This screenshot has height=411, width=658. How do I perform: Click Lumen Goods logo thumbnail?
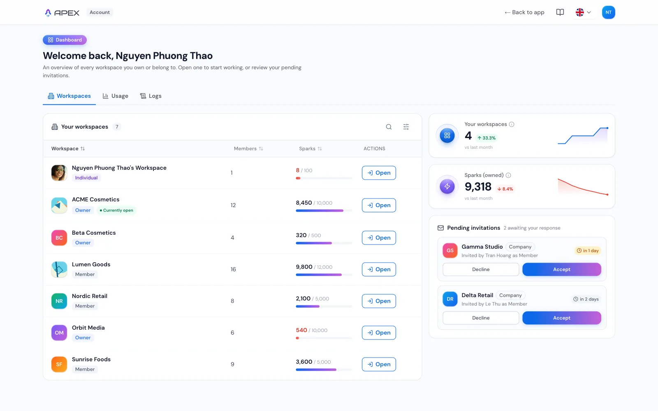[59, 269]
